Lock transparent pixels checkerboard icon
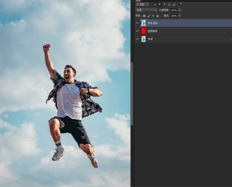The height and width of the screenshot is (187, 232). (x=144, y=16)
